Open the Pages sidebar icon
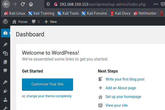 point(5,62)
